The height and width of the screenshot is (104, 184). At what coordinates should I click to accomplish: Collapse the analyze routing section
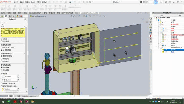coord(24,39)
